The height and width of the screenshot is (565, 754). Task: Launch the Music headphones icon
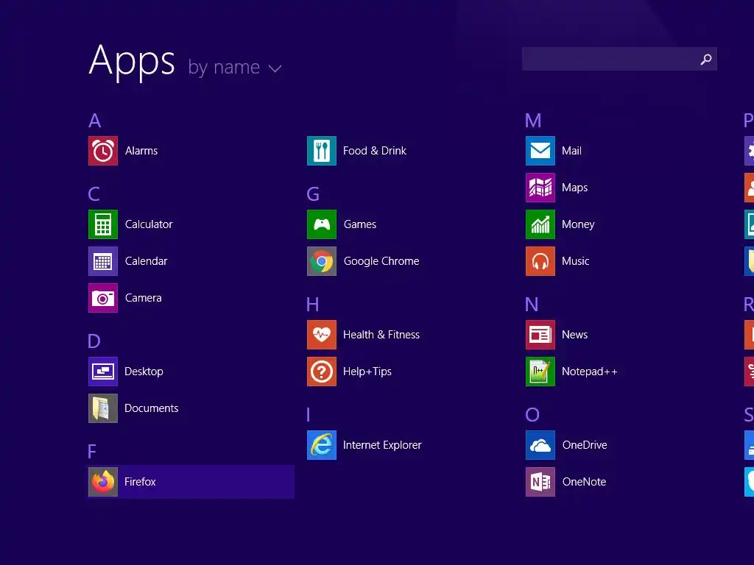point(540,261)
